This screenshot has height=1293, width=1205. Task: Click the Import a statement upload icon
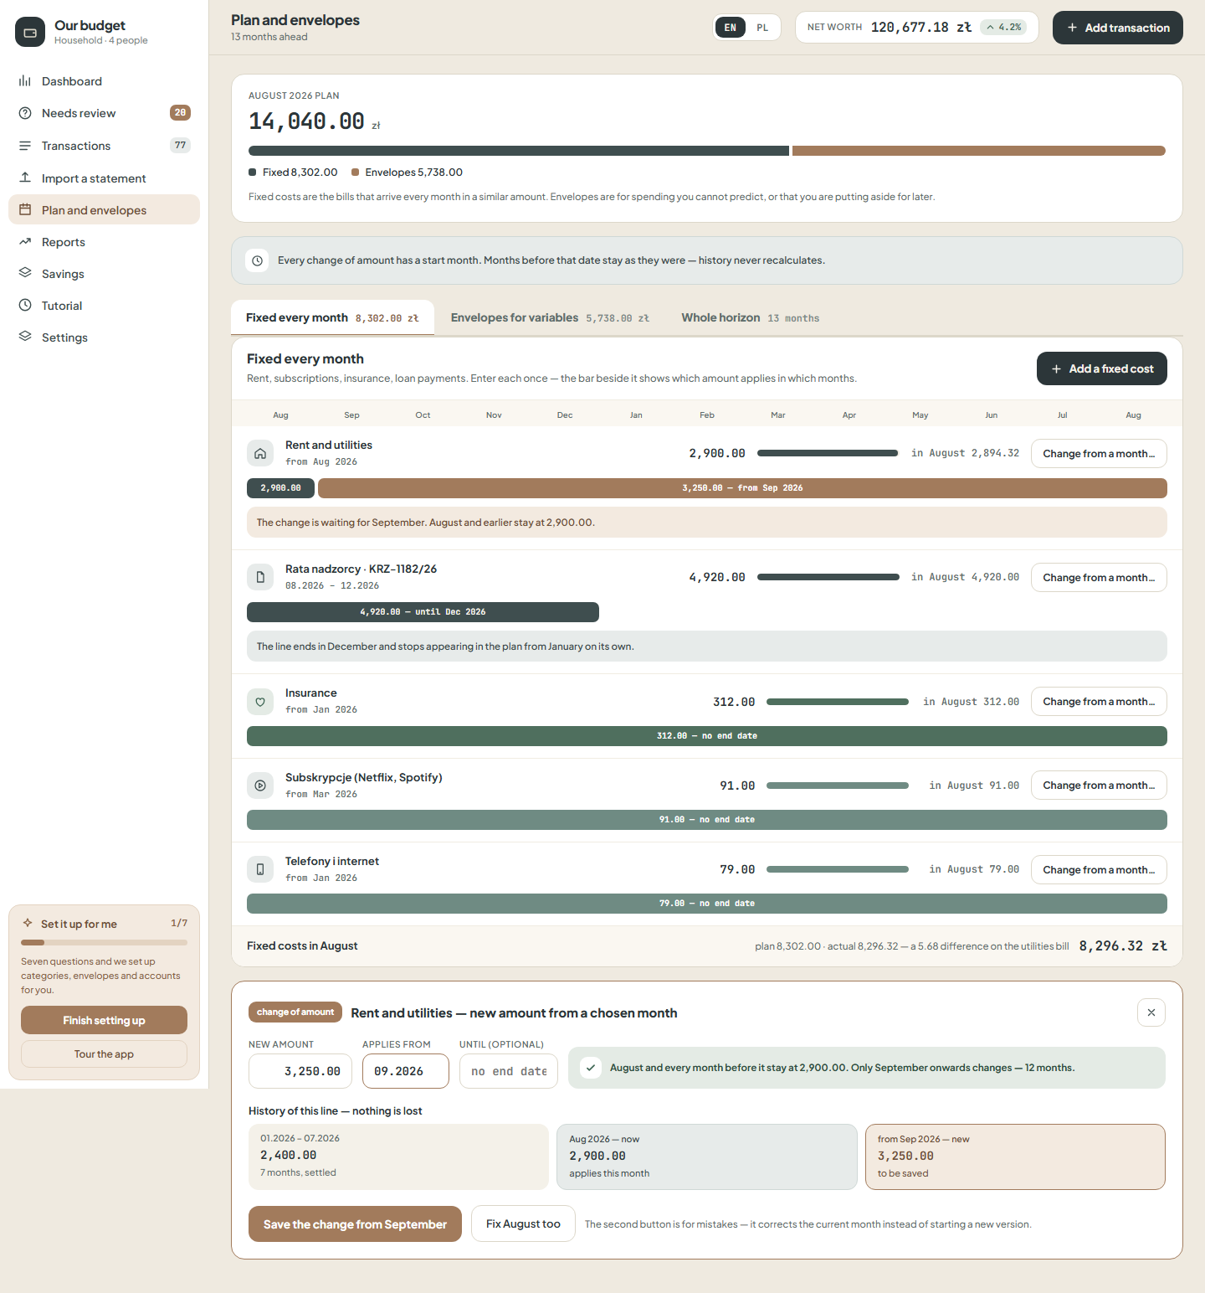click(25, 178)
